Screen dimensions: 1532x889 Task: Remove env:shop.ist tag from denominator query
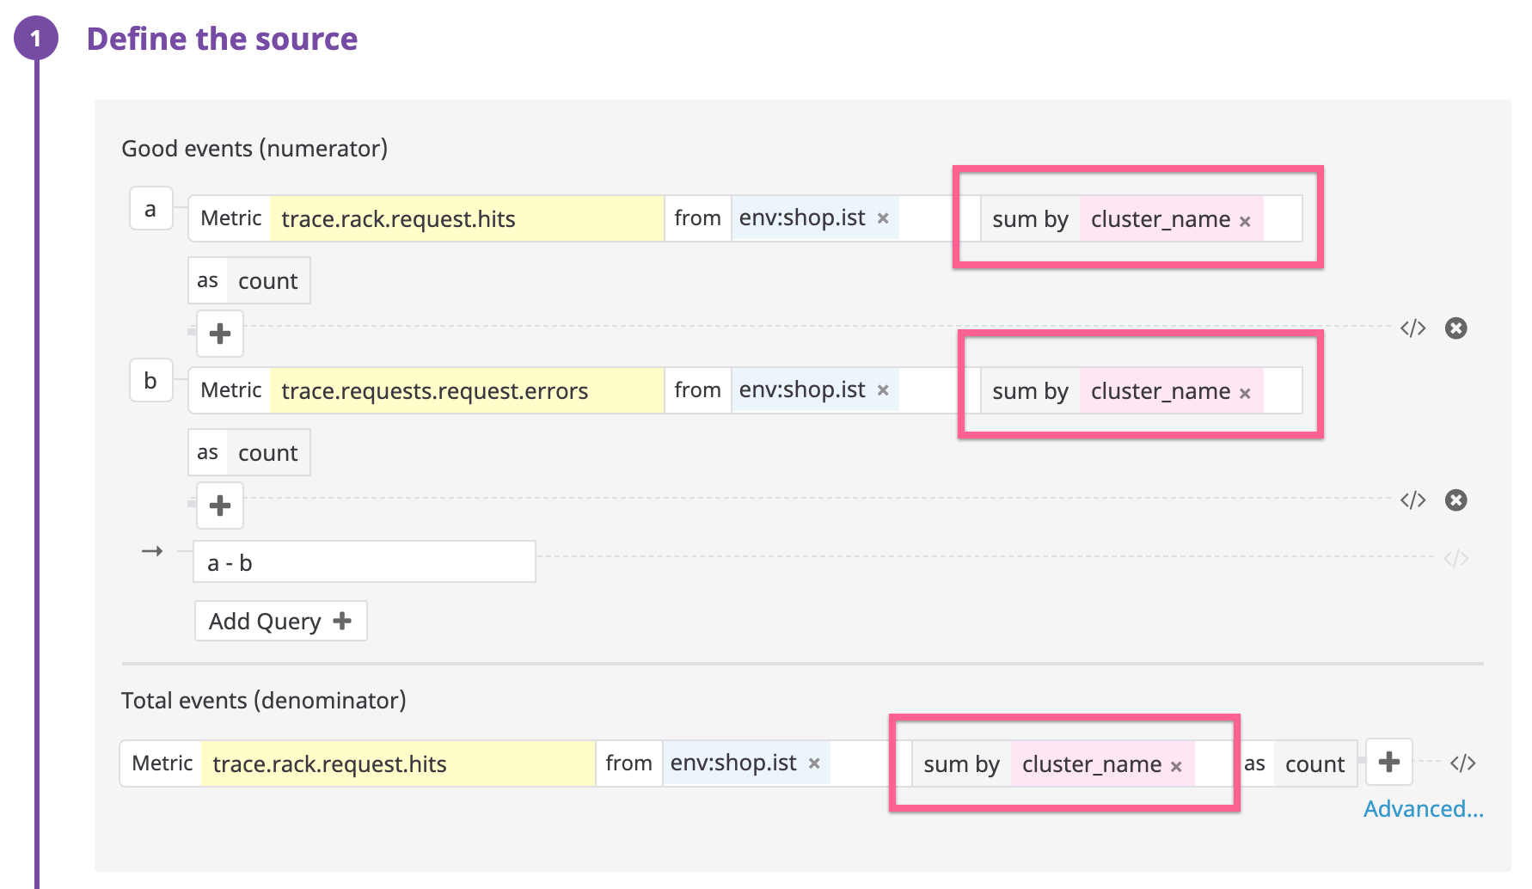click(814, 763)
